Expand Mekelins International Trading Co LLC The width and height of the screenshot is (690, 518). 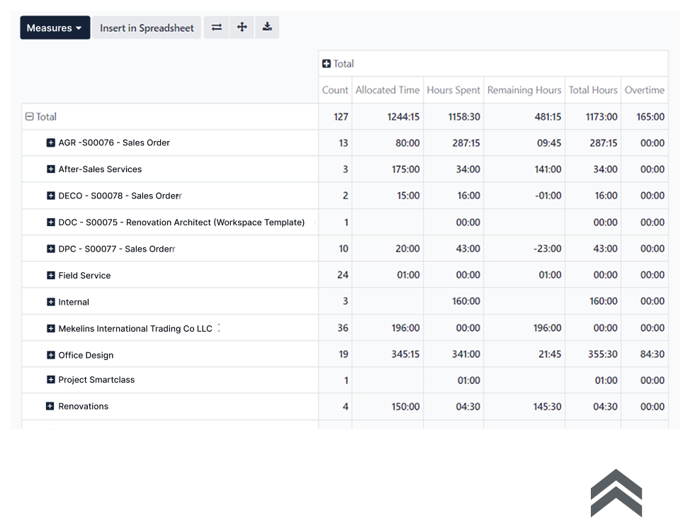(x=51, y=329)
